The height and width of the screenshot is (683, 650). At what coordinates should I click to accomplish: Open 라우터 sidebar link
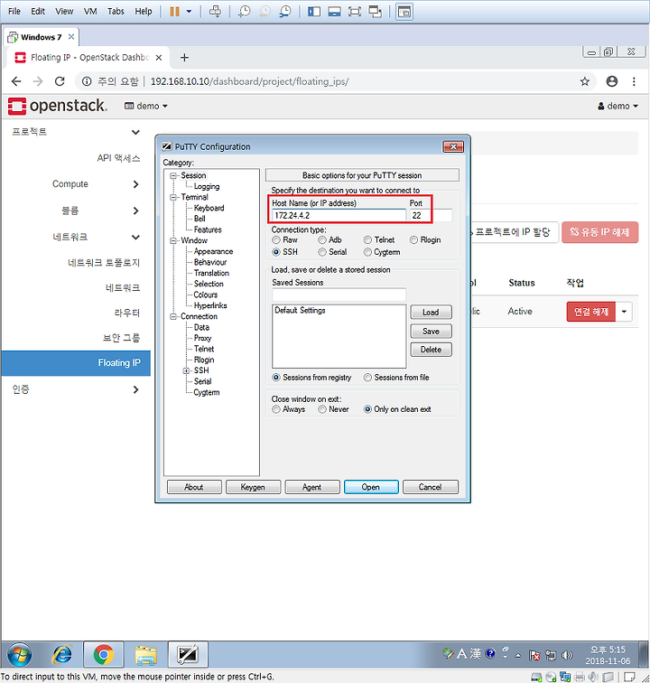click(127, 313)
